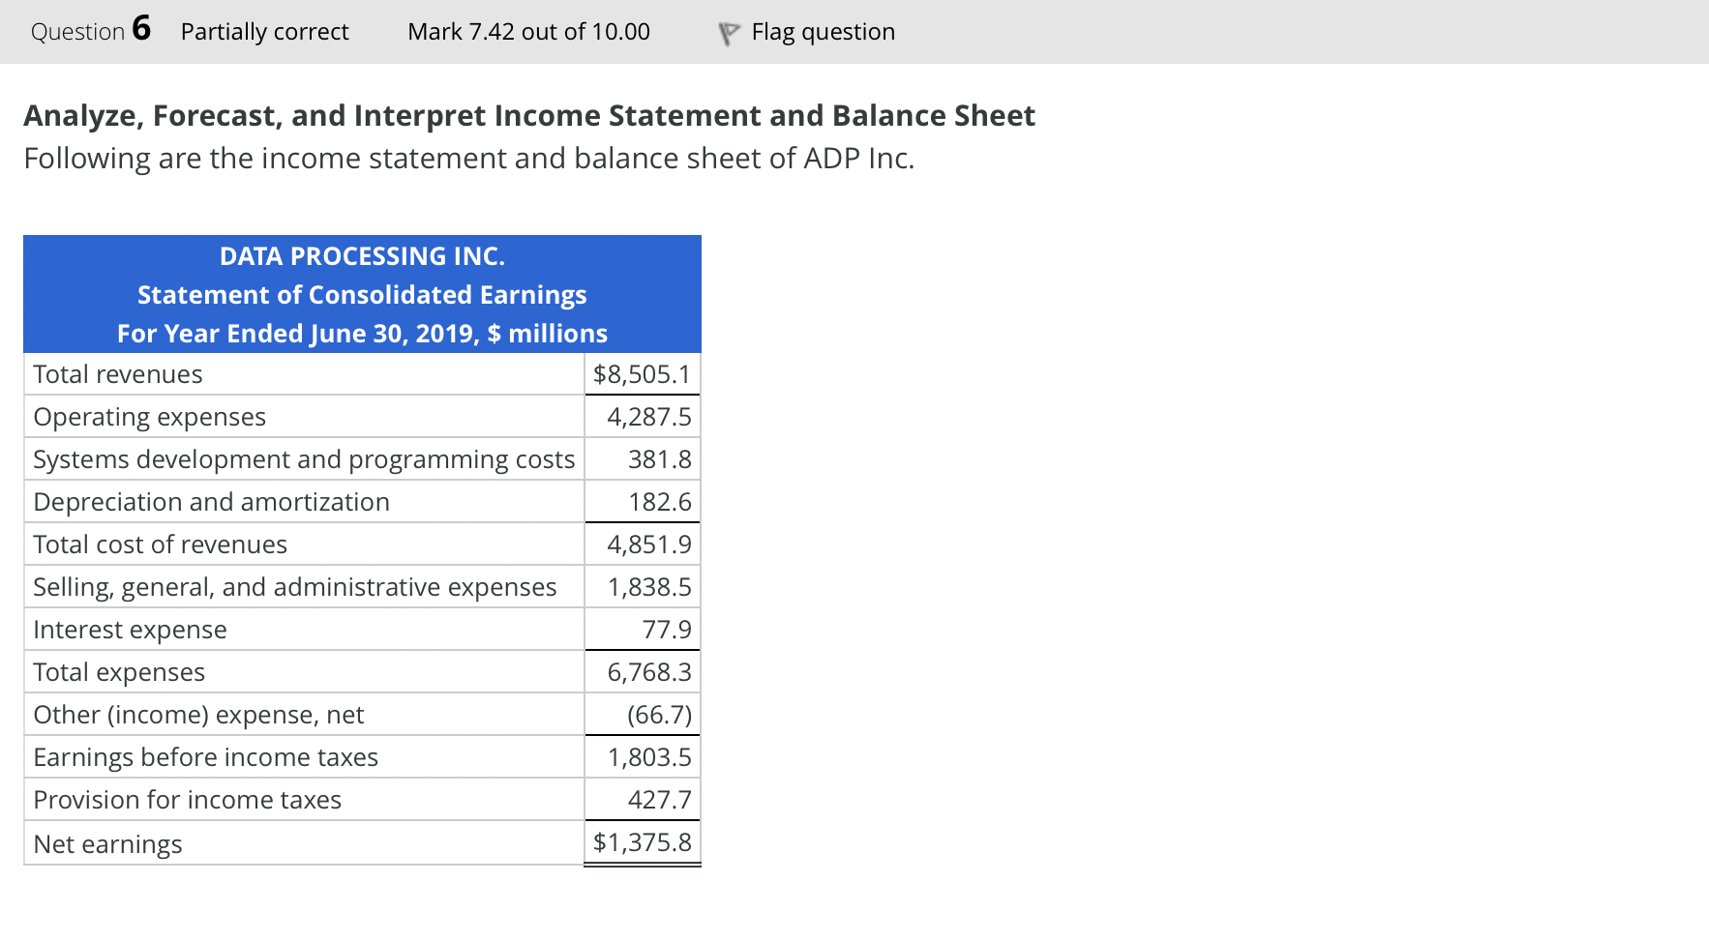
Task: Click the 1,803.5 pre-tax earnings value
Action: coord(649,757)
